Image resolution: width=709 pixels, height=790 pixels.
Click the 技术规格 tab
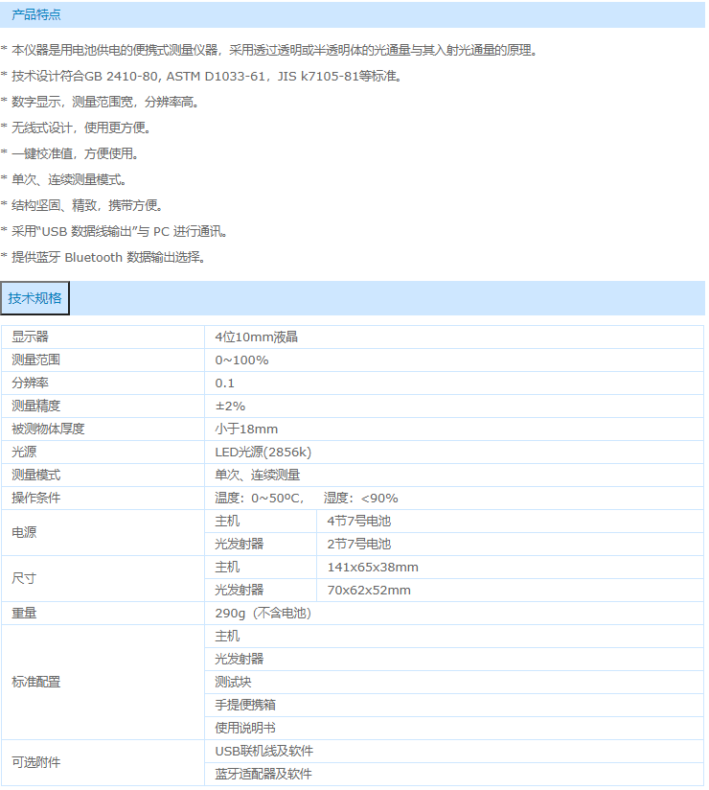35,298
